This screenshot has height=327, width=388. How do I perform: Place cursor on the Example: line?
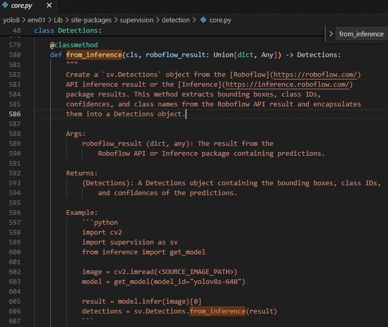pyautogui.click(x=82, y=213)
